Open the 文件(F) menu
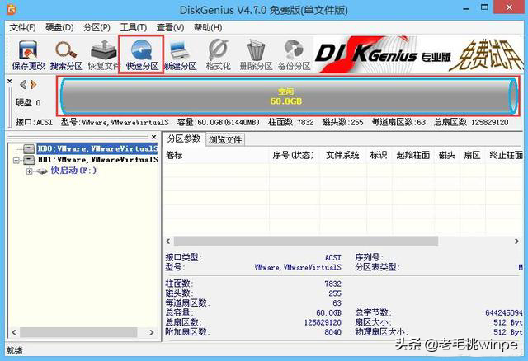Image resolution: width=528 pixels, height=361 pixels. (x=23, y=27)
